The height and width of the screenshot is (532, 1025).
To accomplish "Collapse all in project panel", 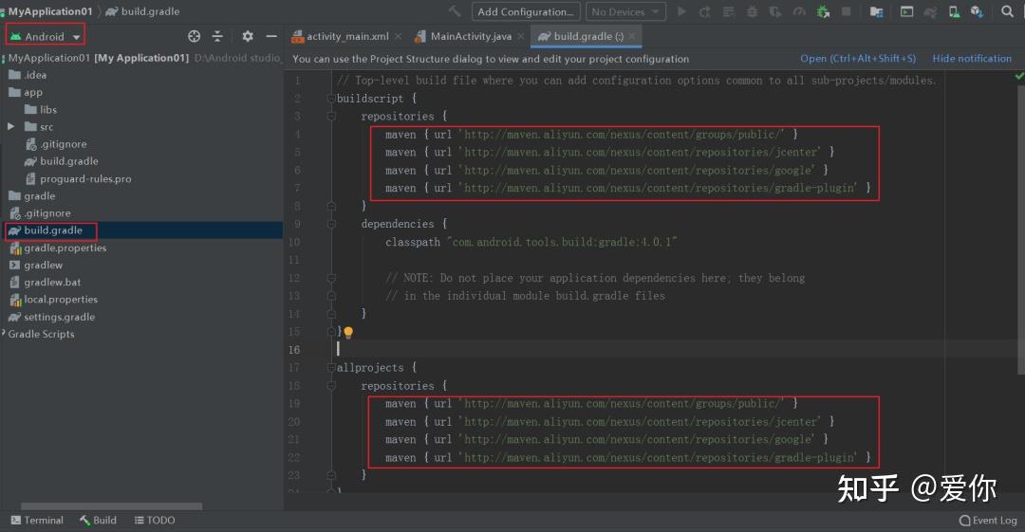I will tap(217, 36).
